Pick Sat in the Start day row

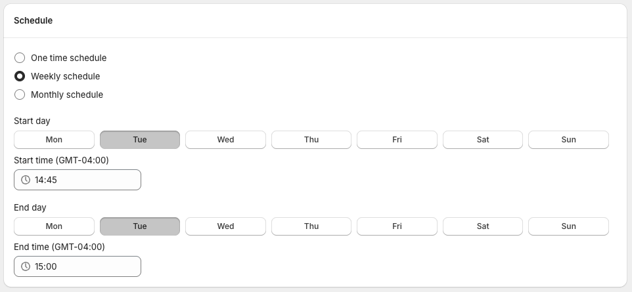click(483, 140)
